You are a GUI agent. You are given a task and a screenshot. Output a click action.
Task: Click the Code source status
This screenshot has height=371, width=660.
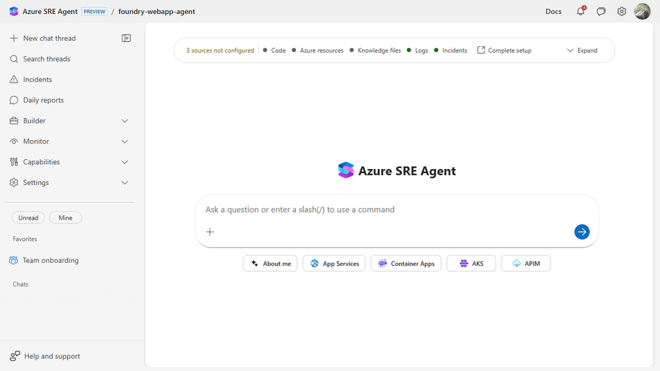click(x=274, y=50)
